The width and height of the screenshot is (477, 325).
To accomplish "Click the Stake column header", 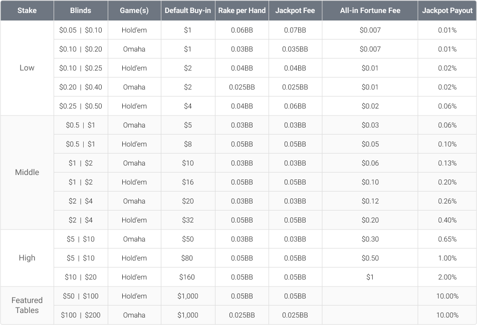I will (27, 10).
